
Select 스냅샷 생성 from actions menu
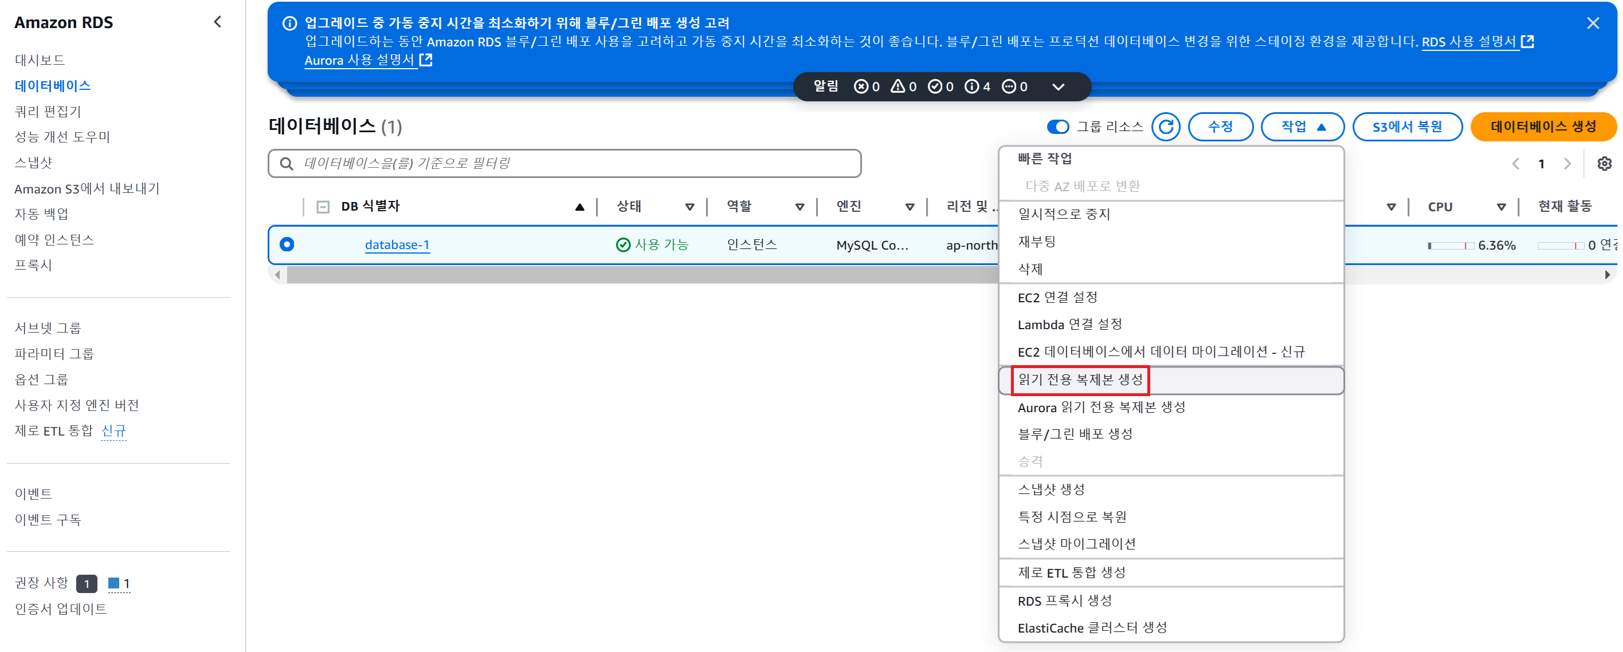click(x=1051, y=489)
